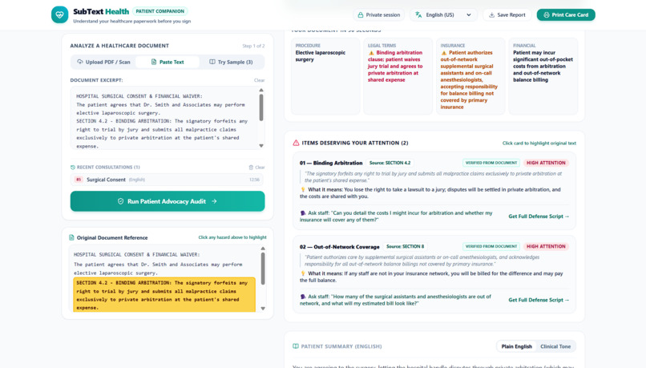Click the original document scroll-up arrow

click(263, 249)
